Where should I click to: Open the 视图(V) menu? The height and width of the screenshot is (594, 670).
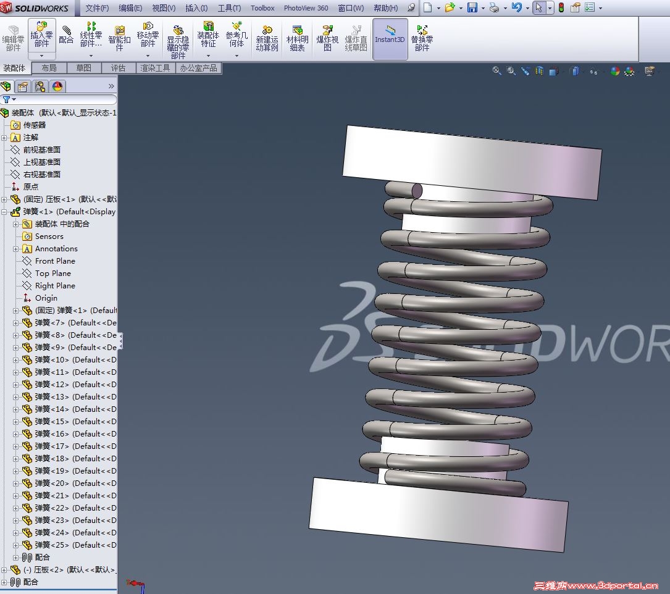164,8
